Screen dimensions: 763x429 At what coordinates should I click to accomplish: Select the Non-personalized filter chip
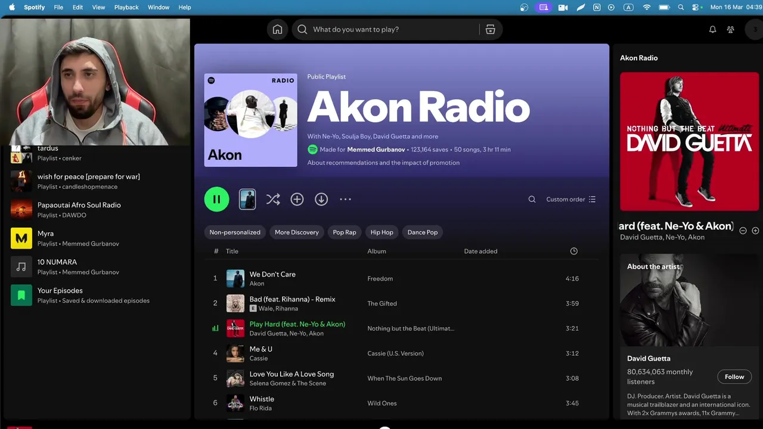click(x=235, y=232)
